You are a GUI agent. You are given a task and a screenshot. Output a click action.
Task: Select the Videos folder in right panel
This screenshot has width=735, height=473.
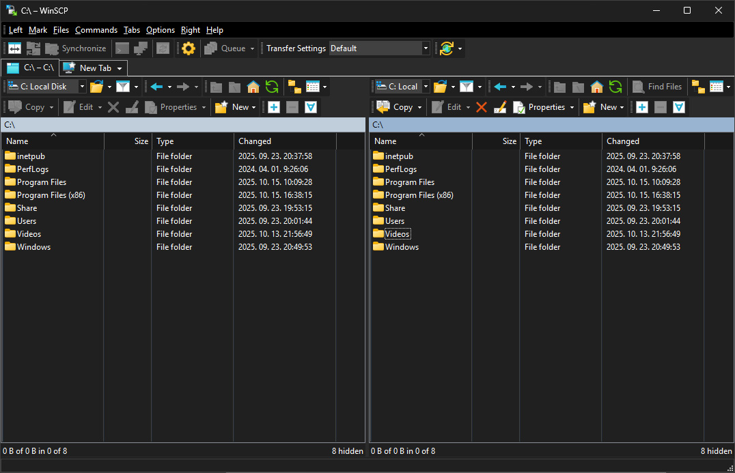click(398, 234)
